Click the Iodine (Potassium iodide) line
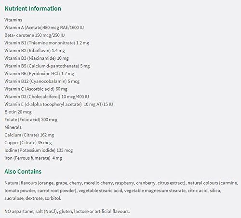 (x=39, y=150)
